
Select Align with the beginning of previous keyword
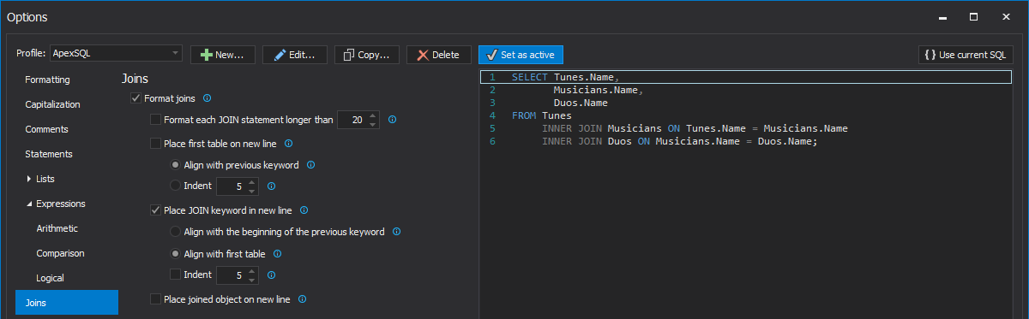(x=176, y=232)
